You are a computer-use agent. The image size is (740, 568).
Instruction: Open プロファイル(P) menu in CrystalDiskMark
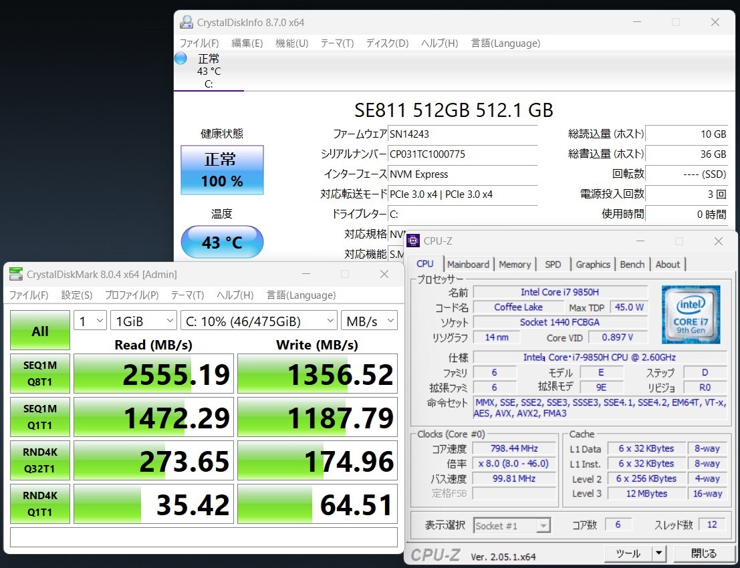(131, 295)
